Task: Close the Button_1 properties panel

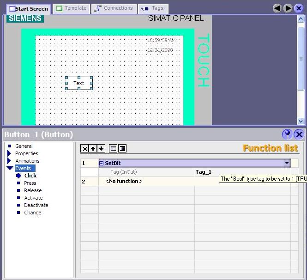Action: (299, 134)
